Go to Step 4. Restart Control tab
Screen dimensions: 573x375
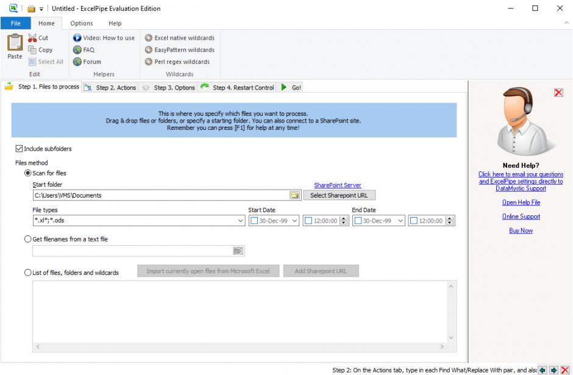[x=237, y=87]
